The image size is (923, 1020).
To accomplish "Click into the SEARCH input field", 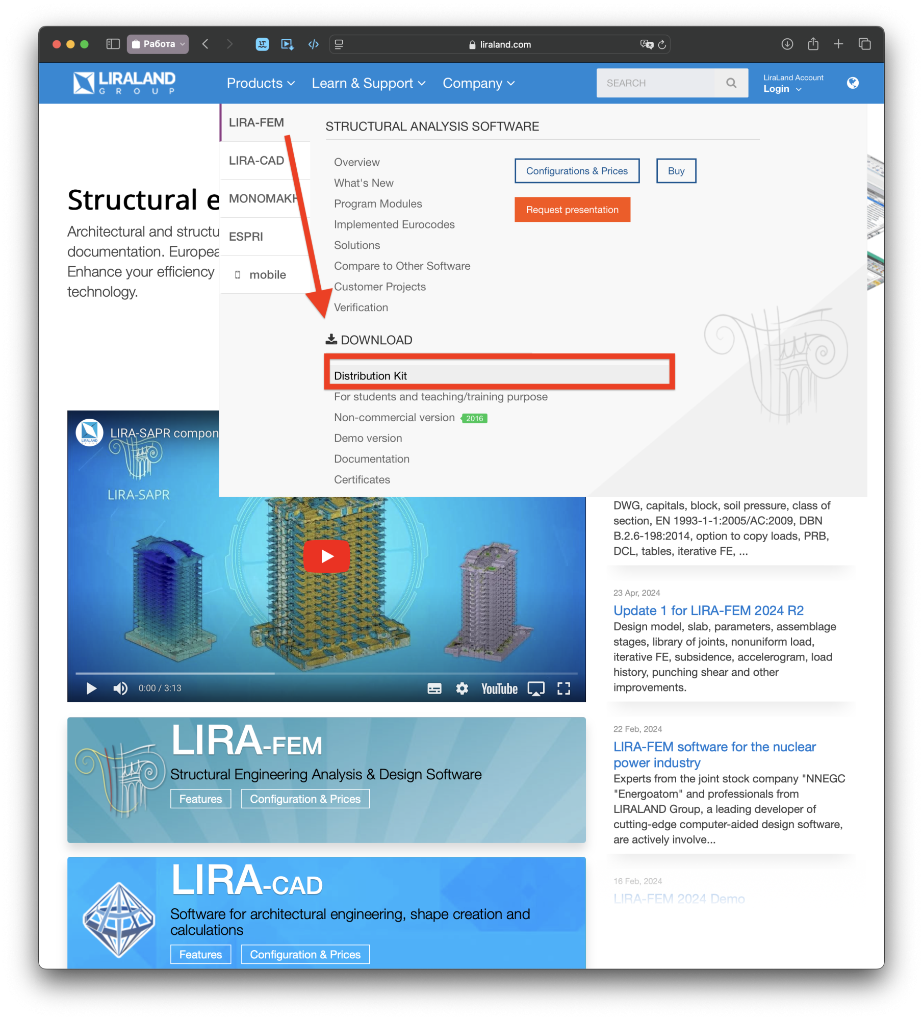I will 655,83.
